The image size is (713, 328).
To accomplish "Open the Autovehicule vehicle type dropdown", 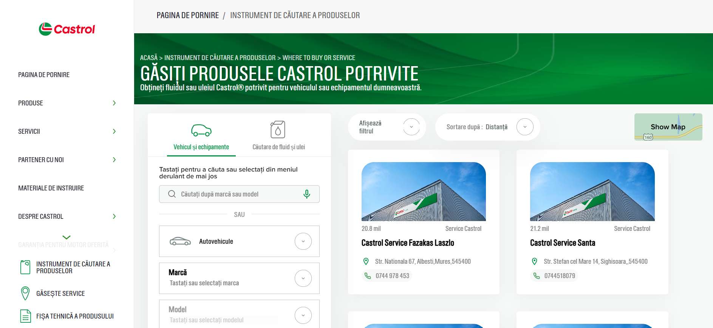I will click(303, 241).
